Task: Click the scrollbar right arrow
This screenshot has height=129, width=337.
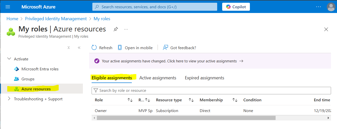Action: click(x=329, y=118)
